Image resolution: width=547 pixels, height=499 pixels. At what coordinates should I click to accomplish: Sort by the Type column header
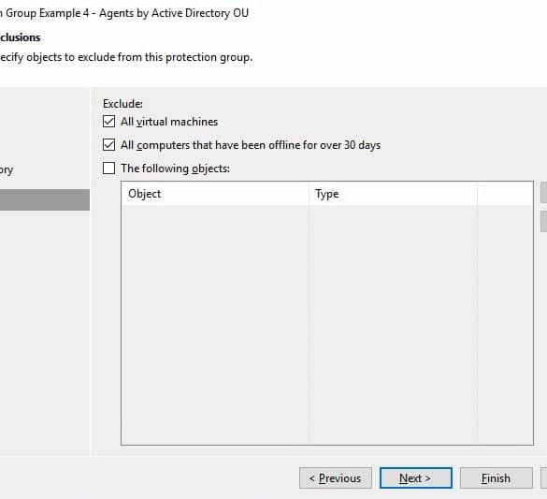pos(393,194)
